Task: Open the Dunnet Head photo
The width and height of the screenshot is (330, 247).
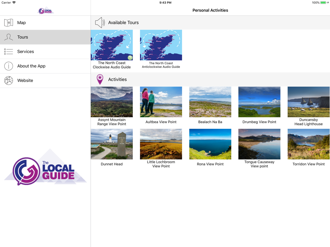Action: (112, 144)
